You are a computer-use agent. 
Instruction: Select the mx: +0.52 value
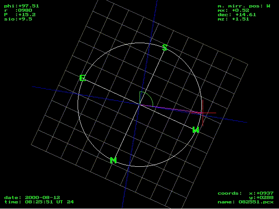tap(234, 10)
